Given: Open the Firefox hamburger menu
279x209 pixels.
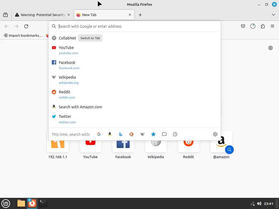Looking at the screenshot, I should 272,26.
